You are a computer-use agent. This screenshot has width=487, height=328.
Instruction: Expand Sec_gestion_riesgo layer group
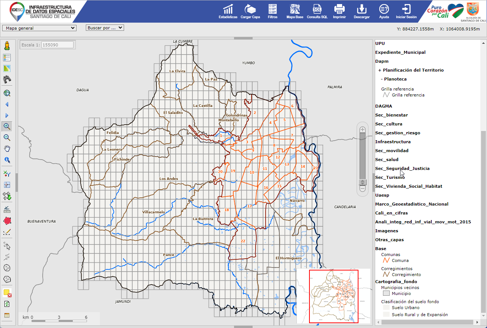click(x=398, y=133)
